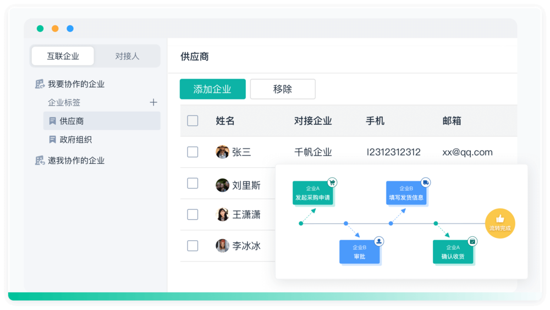Collapse the 我要协作的企业 tree section
Viewport: 550px width, 310px height.
coord(76,84)
